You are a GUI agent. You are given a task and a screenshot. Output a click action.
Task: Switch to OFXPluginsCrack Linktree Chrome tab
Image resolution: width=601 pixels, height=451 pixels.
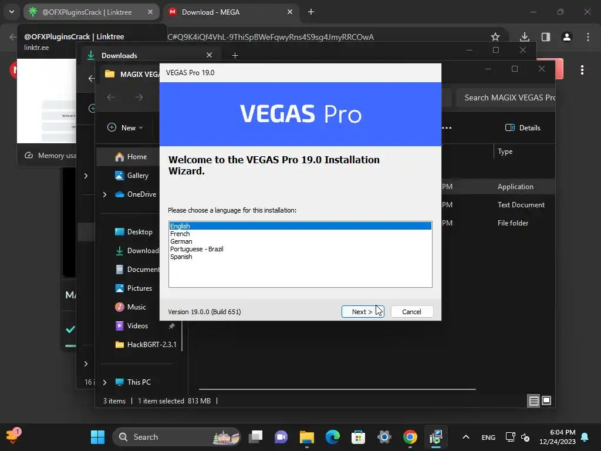[91, 12]
